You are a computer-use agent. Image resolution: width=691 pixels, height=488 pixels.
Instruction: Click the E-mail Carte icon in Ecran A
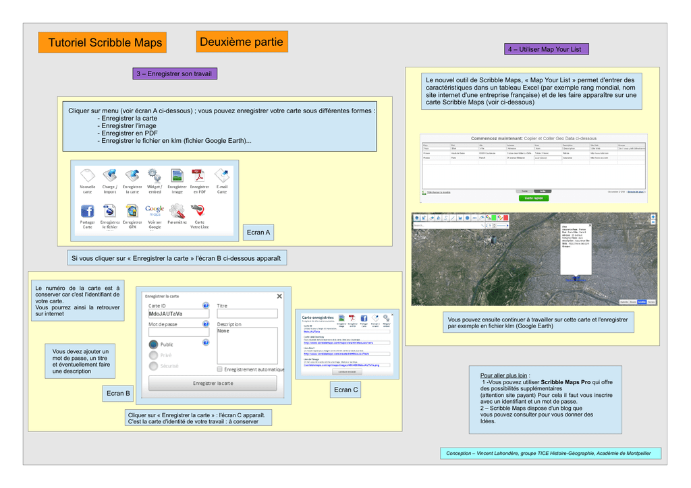tap(221, 175)
